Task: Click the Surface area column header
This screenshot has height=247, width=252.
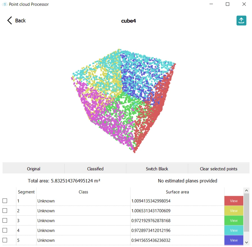Action: [177, 192]
